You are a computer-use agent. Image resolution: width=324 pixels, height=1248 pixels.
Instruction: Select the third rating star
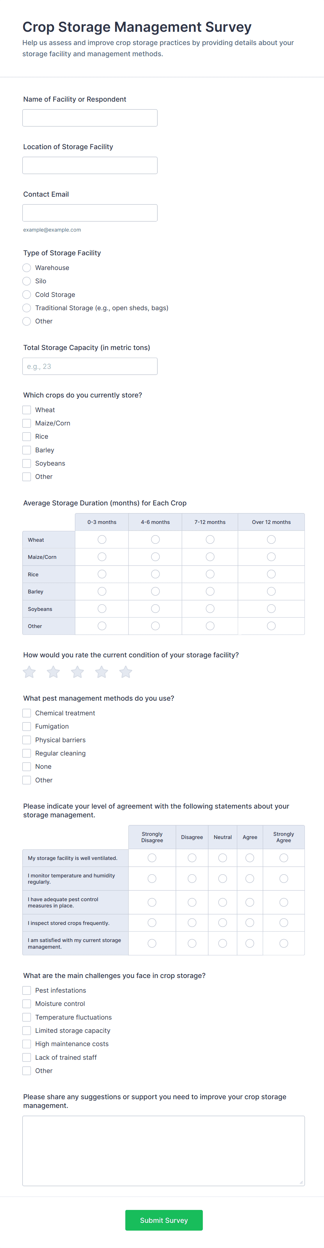pyautogui.click(x=77, y=672)
